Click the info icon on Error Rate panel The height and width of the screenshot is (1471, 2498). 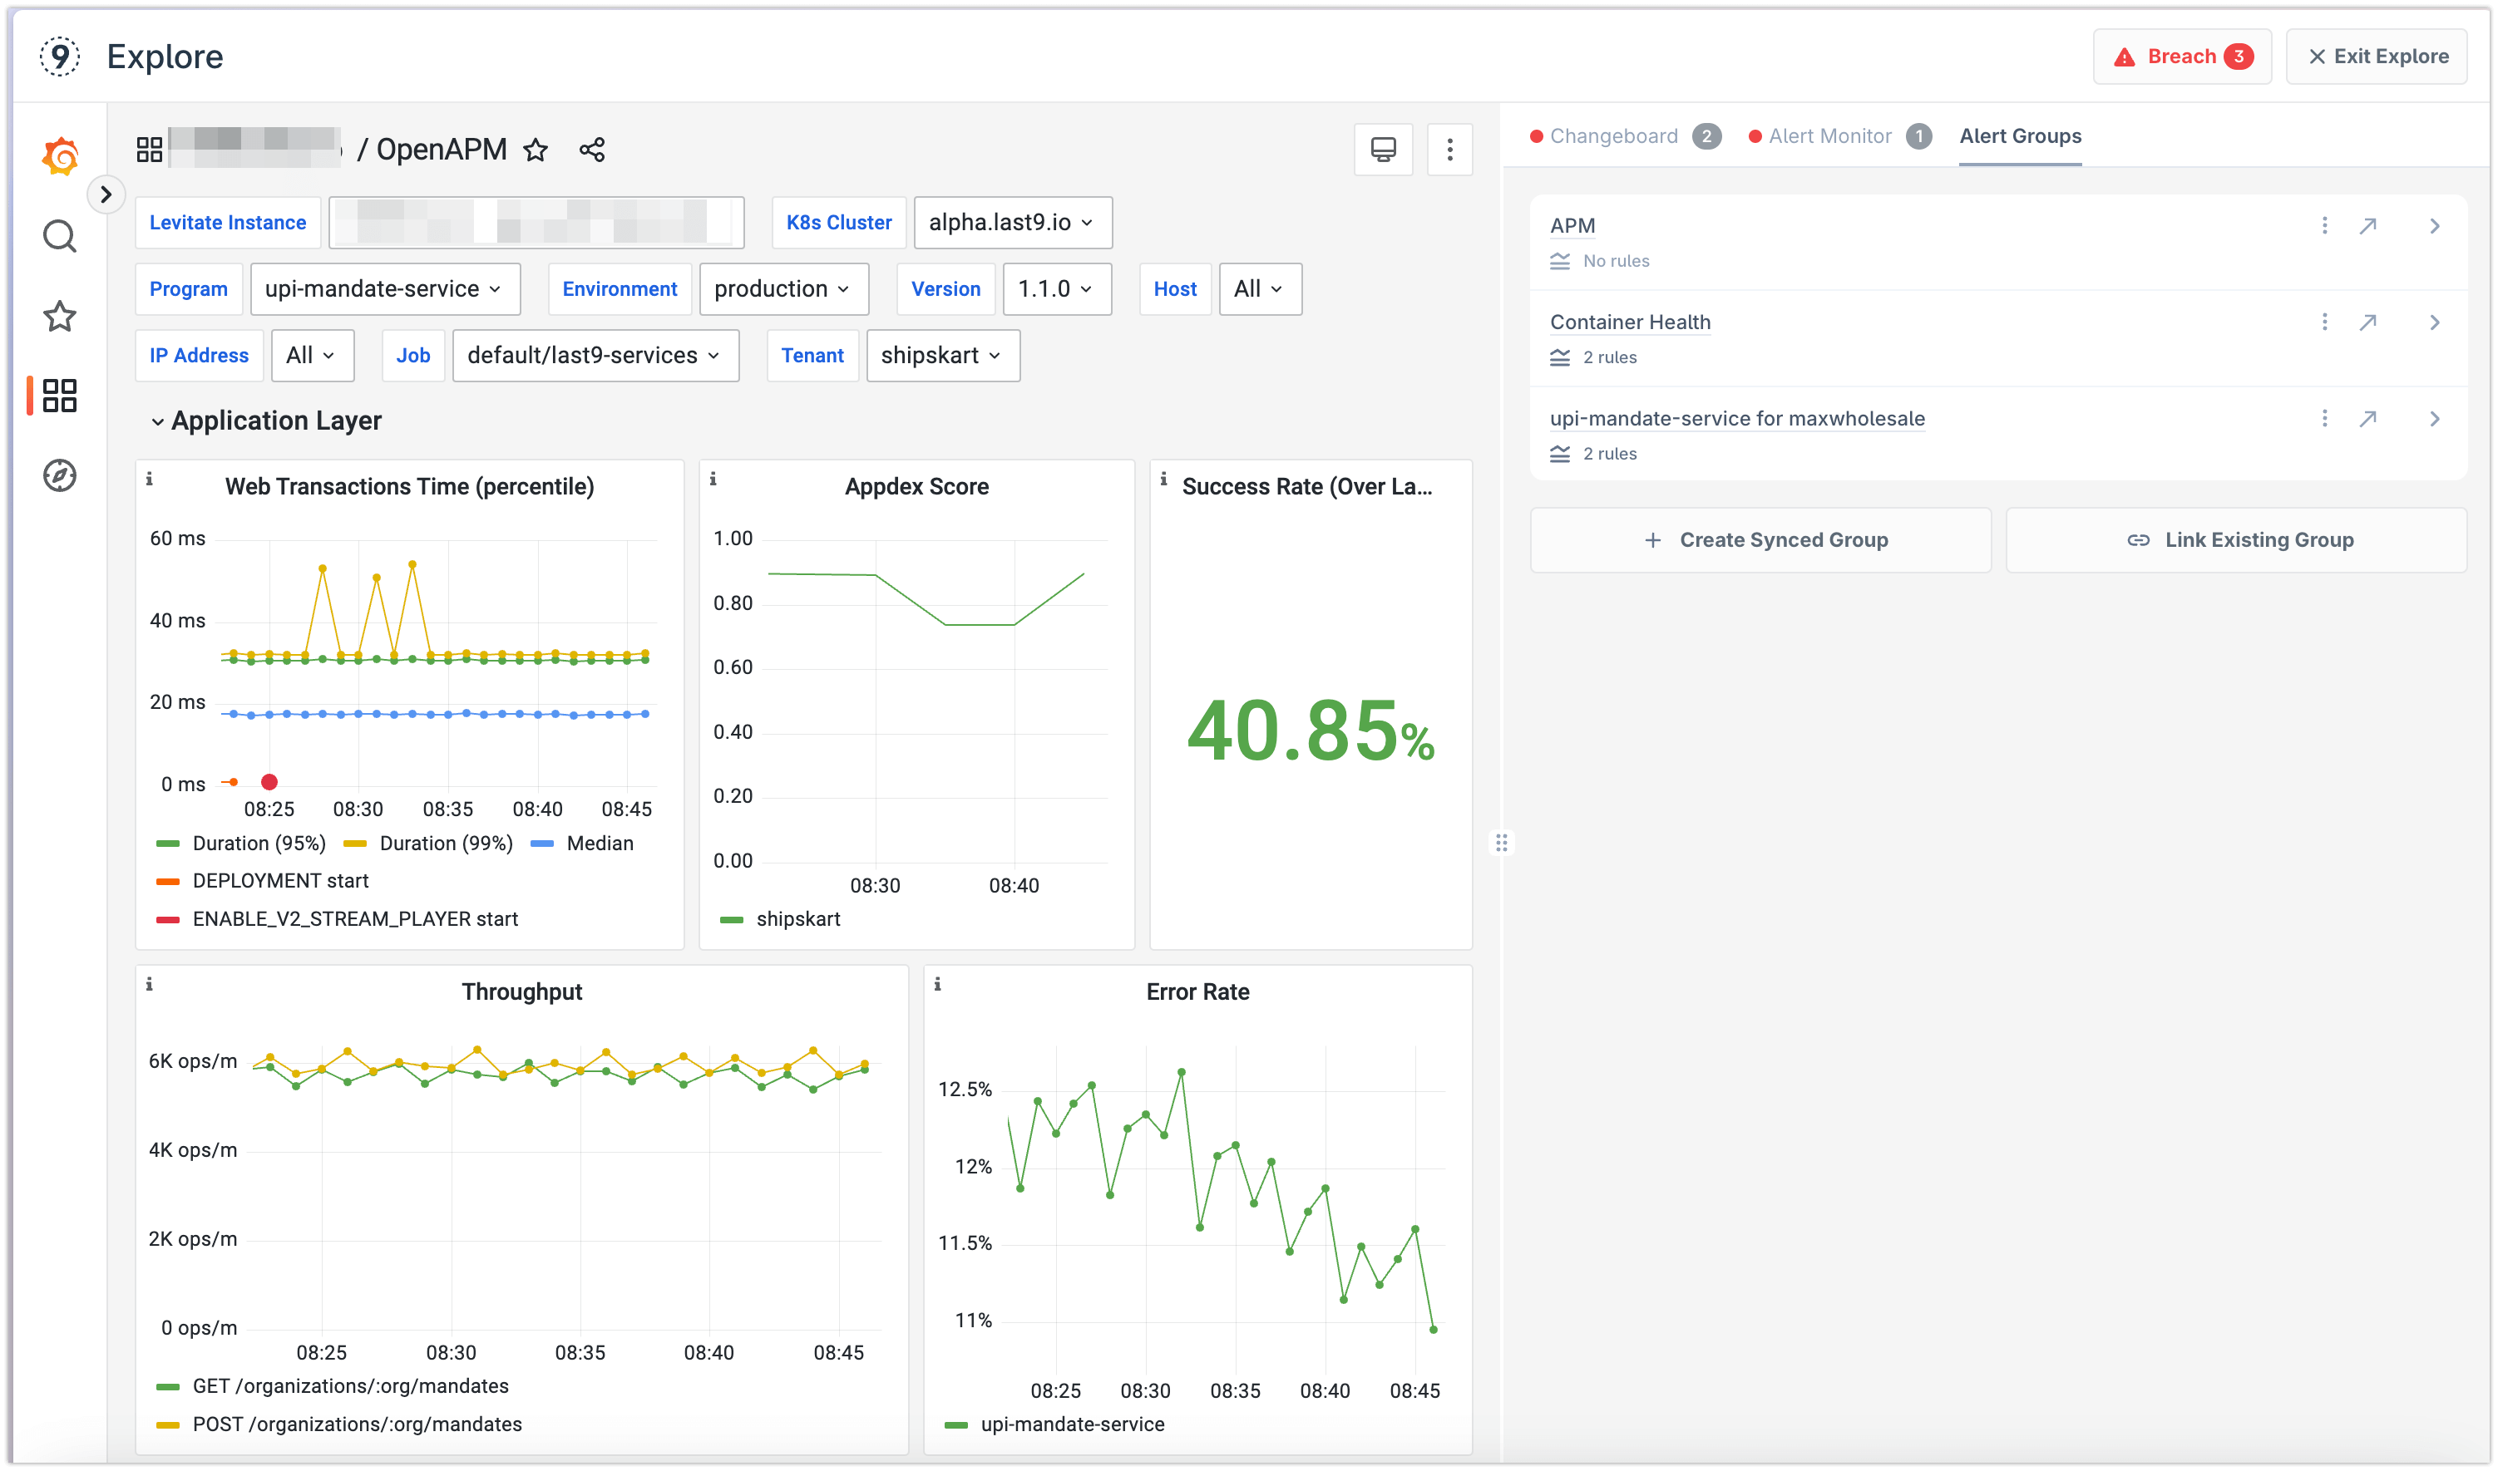(937, 983)
